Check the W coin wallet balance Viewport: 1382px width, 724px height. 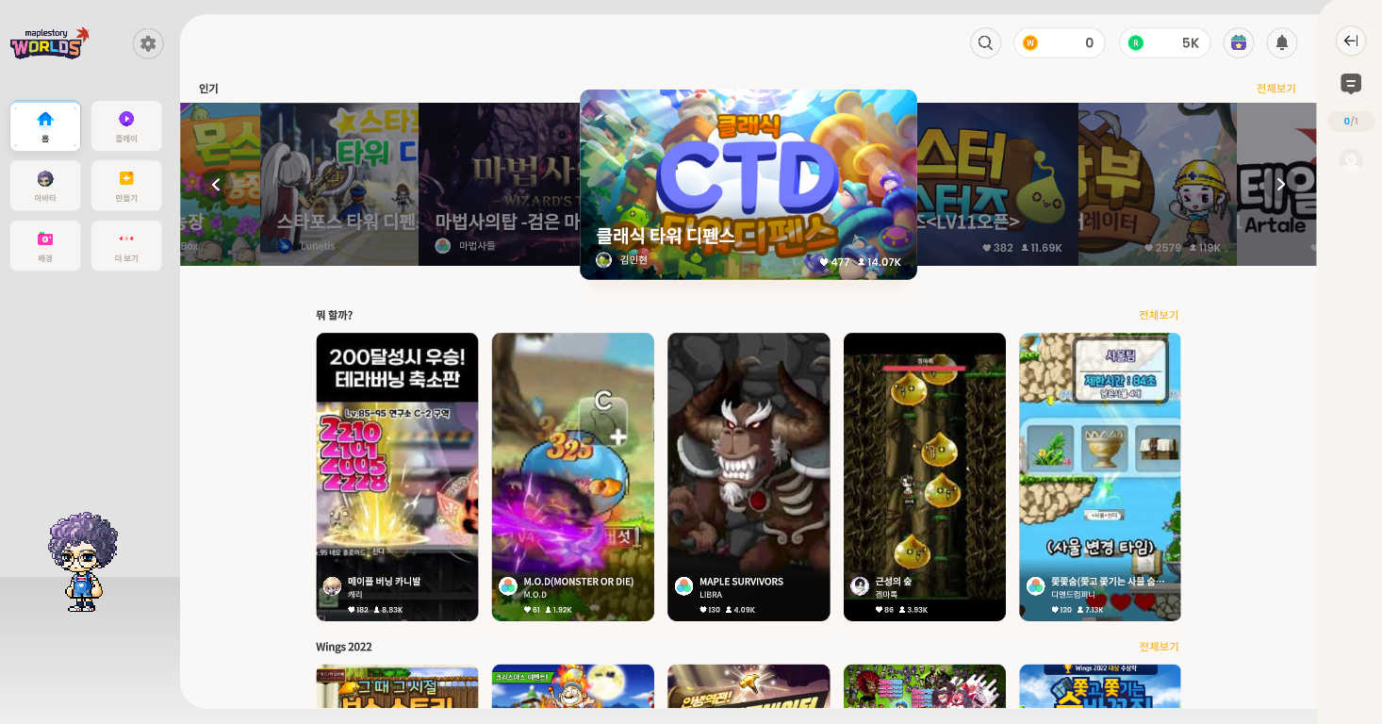pyautogui.click(x=1059, y=42)
